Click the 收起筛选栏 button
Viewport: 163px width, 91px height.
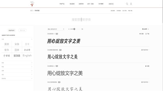tap(11, 30)
